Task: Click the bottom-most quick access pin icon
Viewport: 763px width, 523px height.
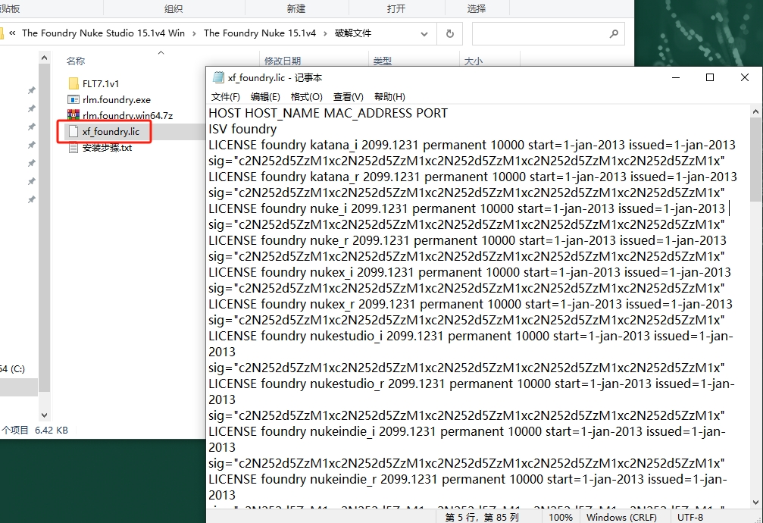Action: [32, 199]
